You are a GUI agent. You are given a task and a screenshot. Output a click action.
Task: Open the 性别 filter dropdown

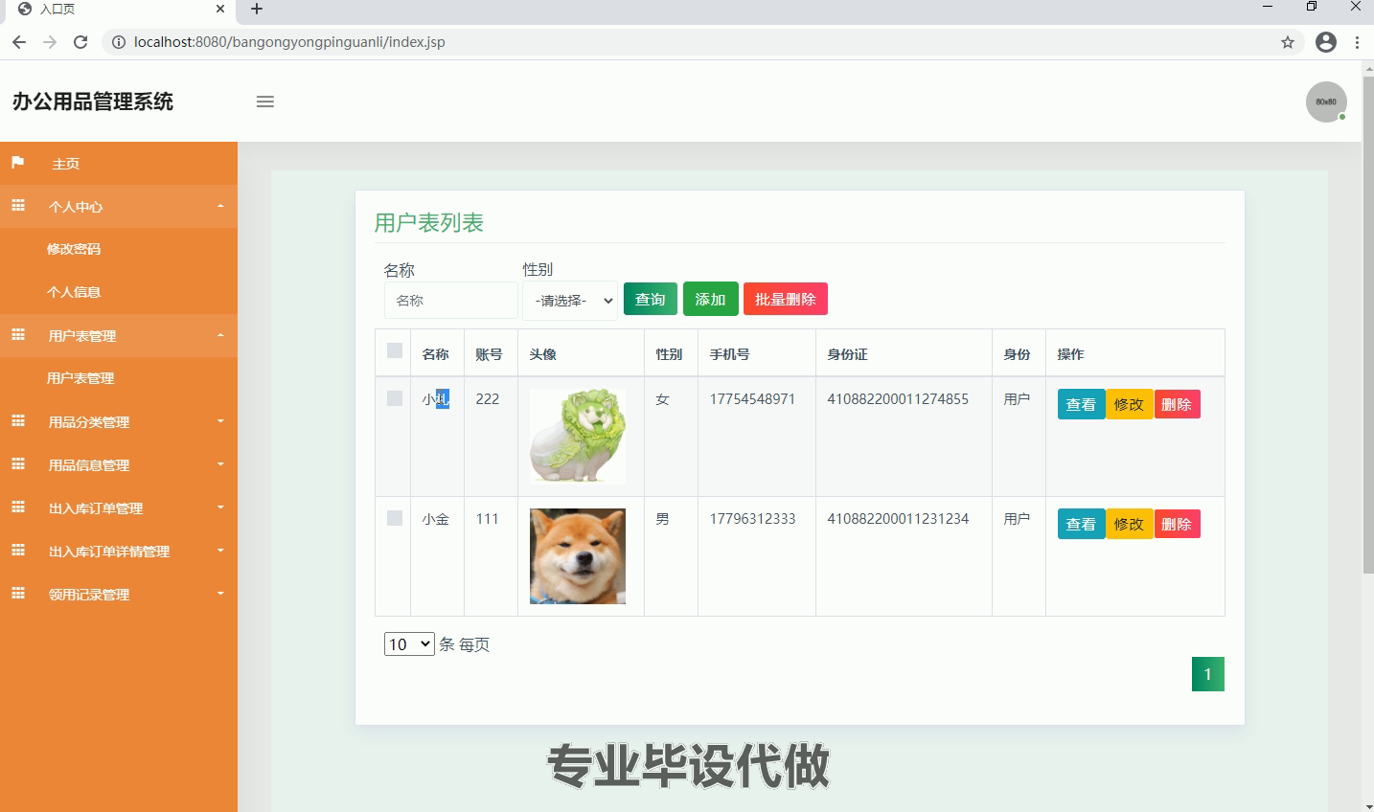[x=570, y=301]
